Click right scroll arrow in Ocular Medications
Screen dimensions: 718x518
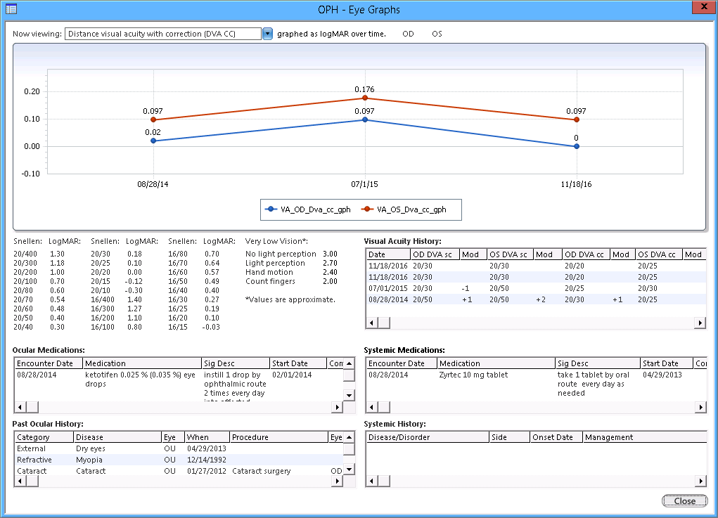[337, 407]
